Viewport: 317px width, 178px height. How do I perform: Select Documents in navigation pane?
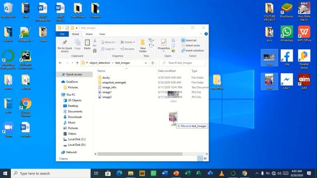[x=75, y=111]
